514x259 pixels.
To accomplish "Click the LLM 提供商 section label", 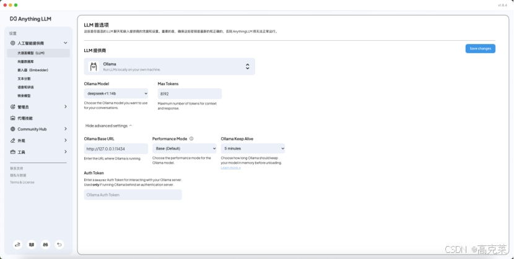I will [95, 50].
